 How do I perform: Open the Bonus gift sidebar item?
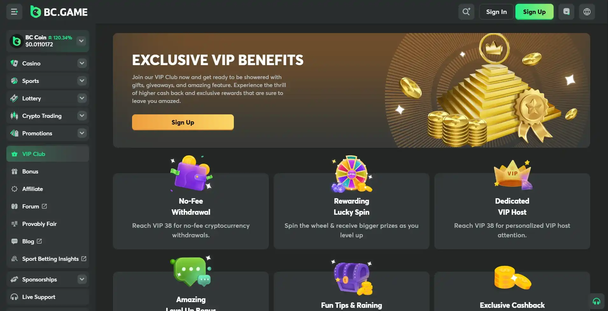pyautogui.click(x=30, y=172)
